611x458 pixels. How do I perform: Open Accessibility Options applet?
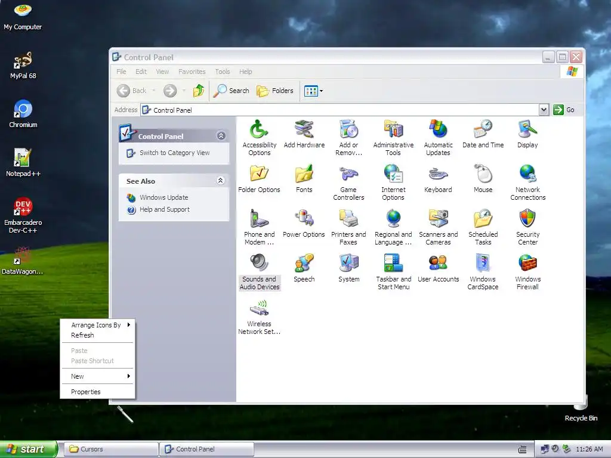(x=259, y=138)
